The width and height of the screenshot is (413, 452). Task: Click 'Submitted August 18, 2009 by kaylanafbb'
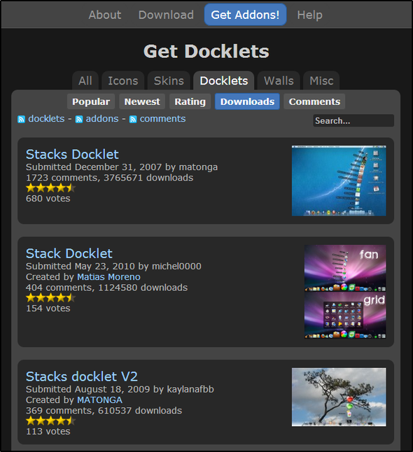click(x=120, y=389)
